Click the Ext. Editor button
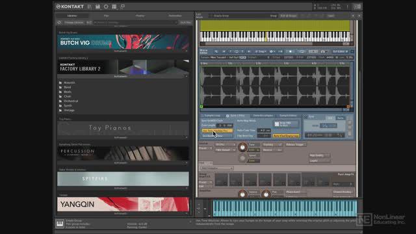Viewport: 416px width, 234px height. click(x=340, y=51)
